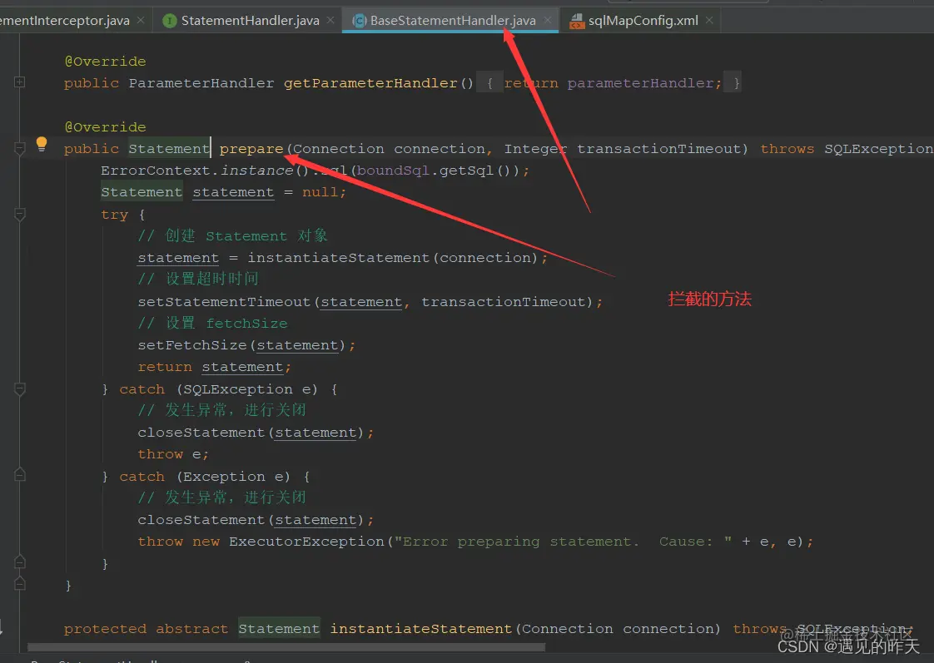Click the "return statement;" line
Screen dimensions: 934x663
(x=215, y=367)
